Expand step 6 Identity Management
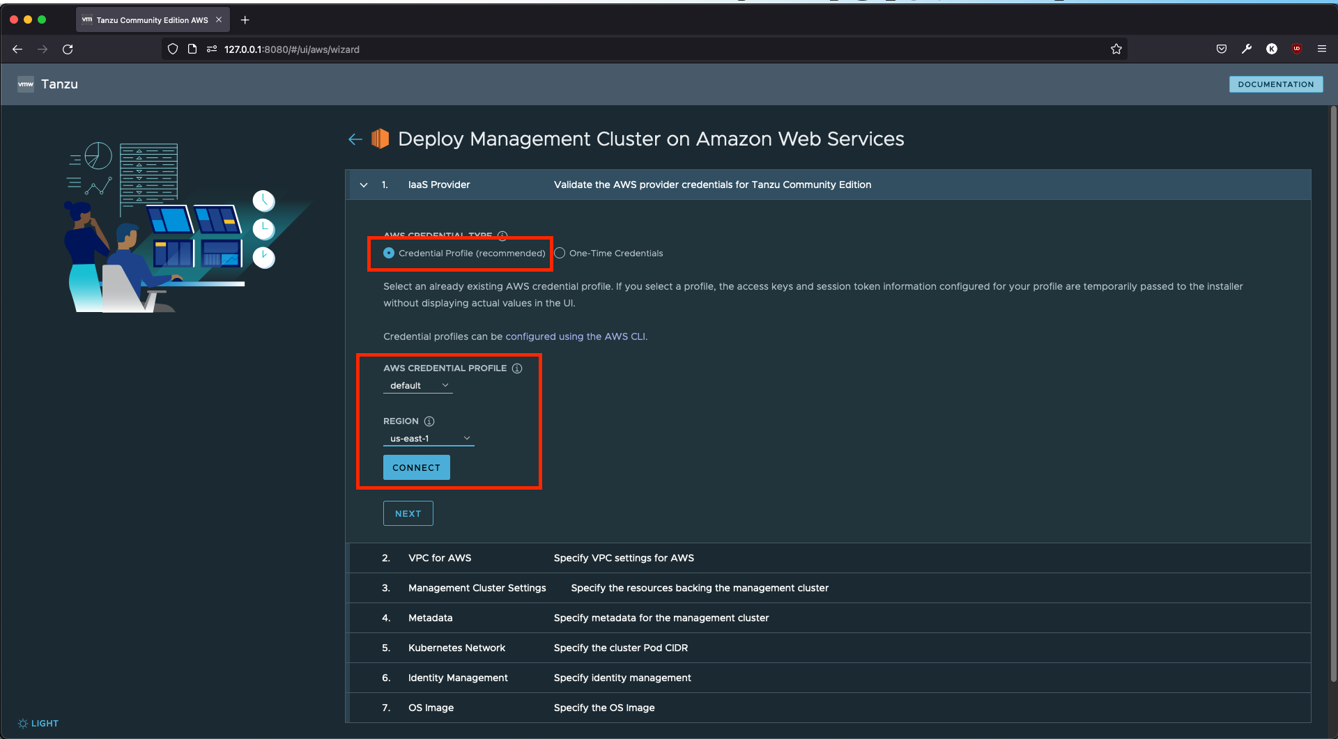The width and height of the screenshot is (1338, 739). coord(828,678)
